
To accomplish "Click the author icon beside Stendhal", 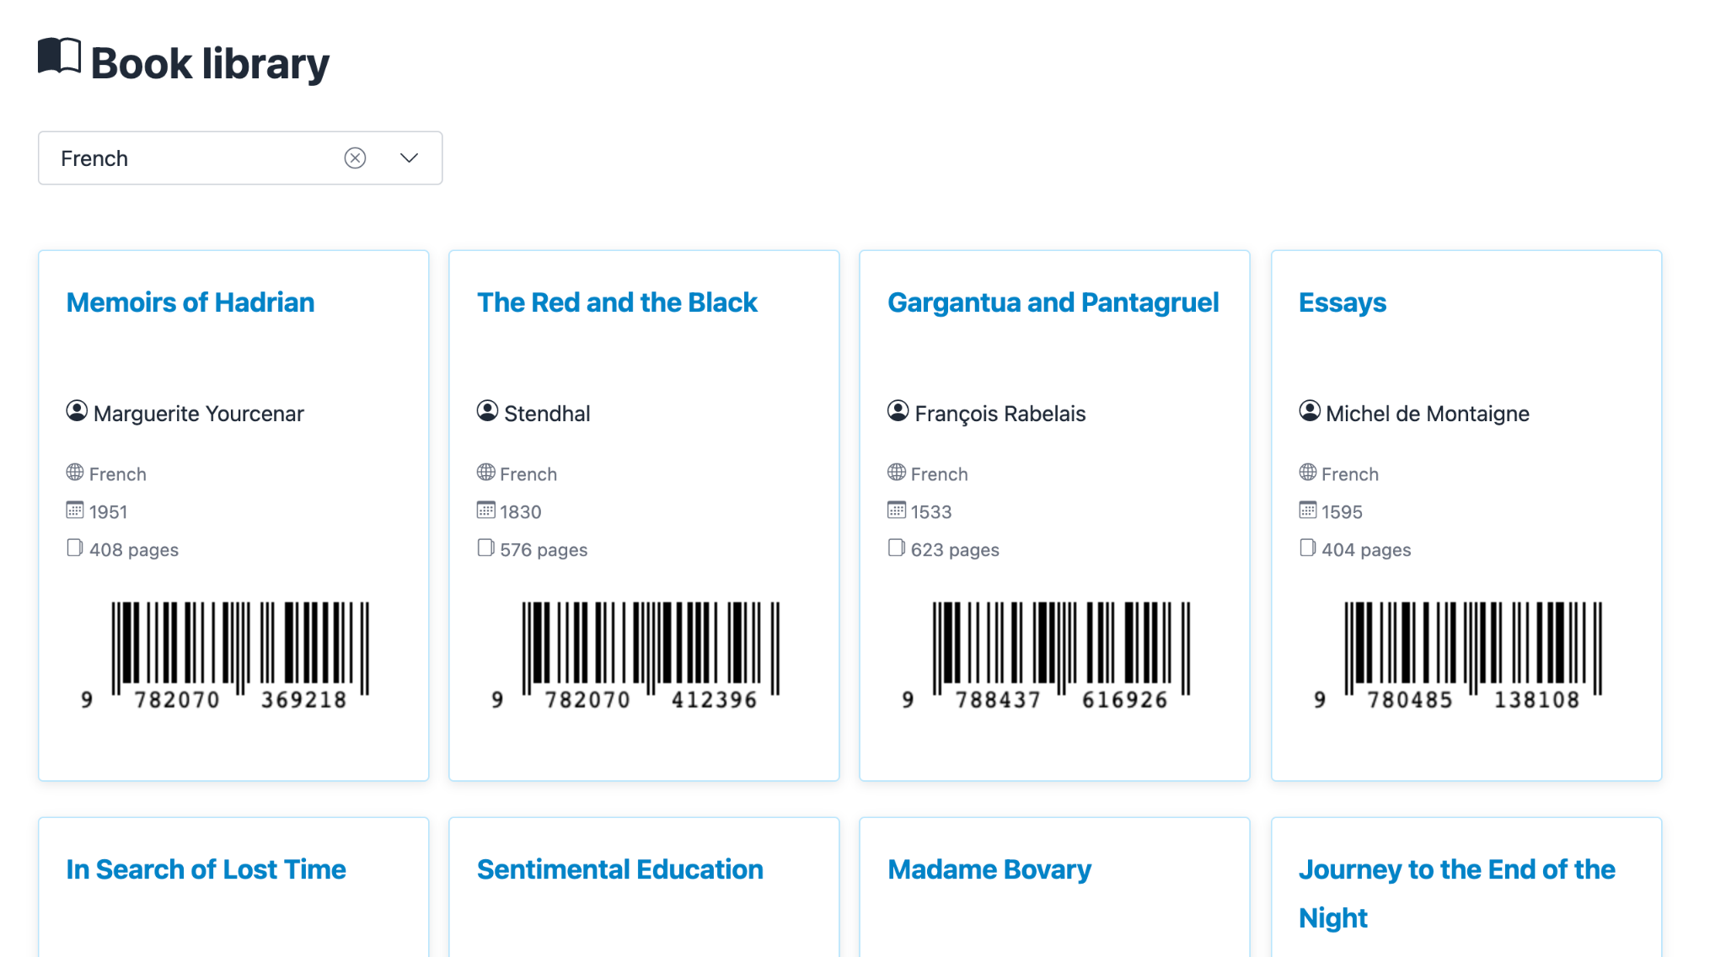I will click(487, 411).
